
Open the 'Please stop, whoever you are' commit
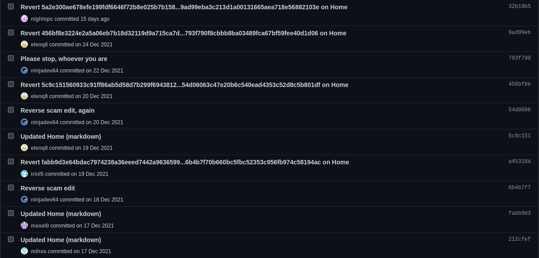tap(64, 58)
